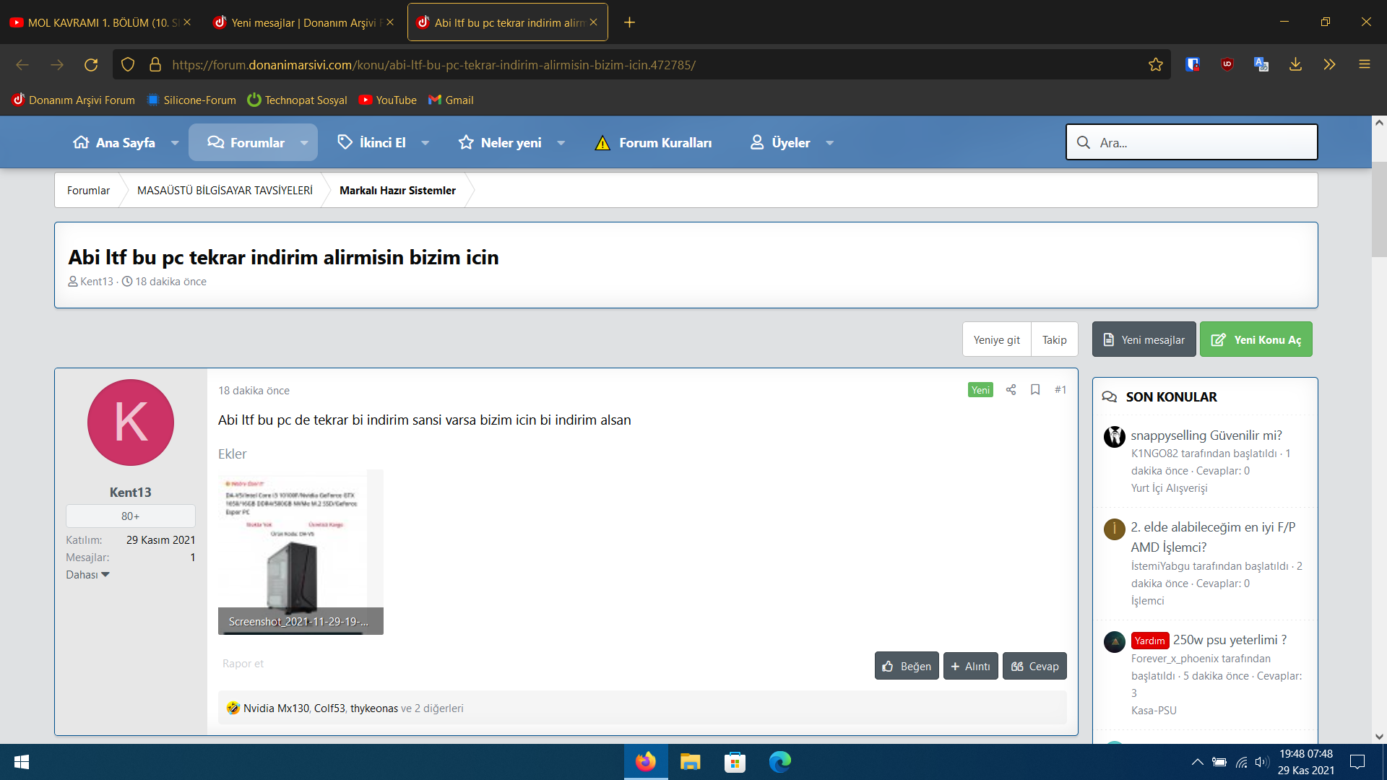Open a new browser tab

630,22
